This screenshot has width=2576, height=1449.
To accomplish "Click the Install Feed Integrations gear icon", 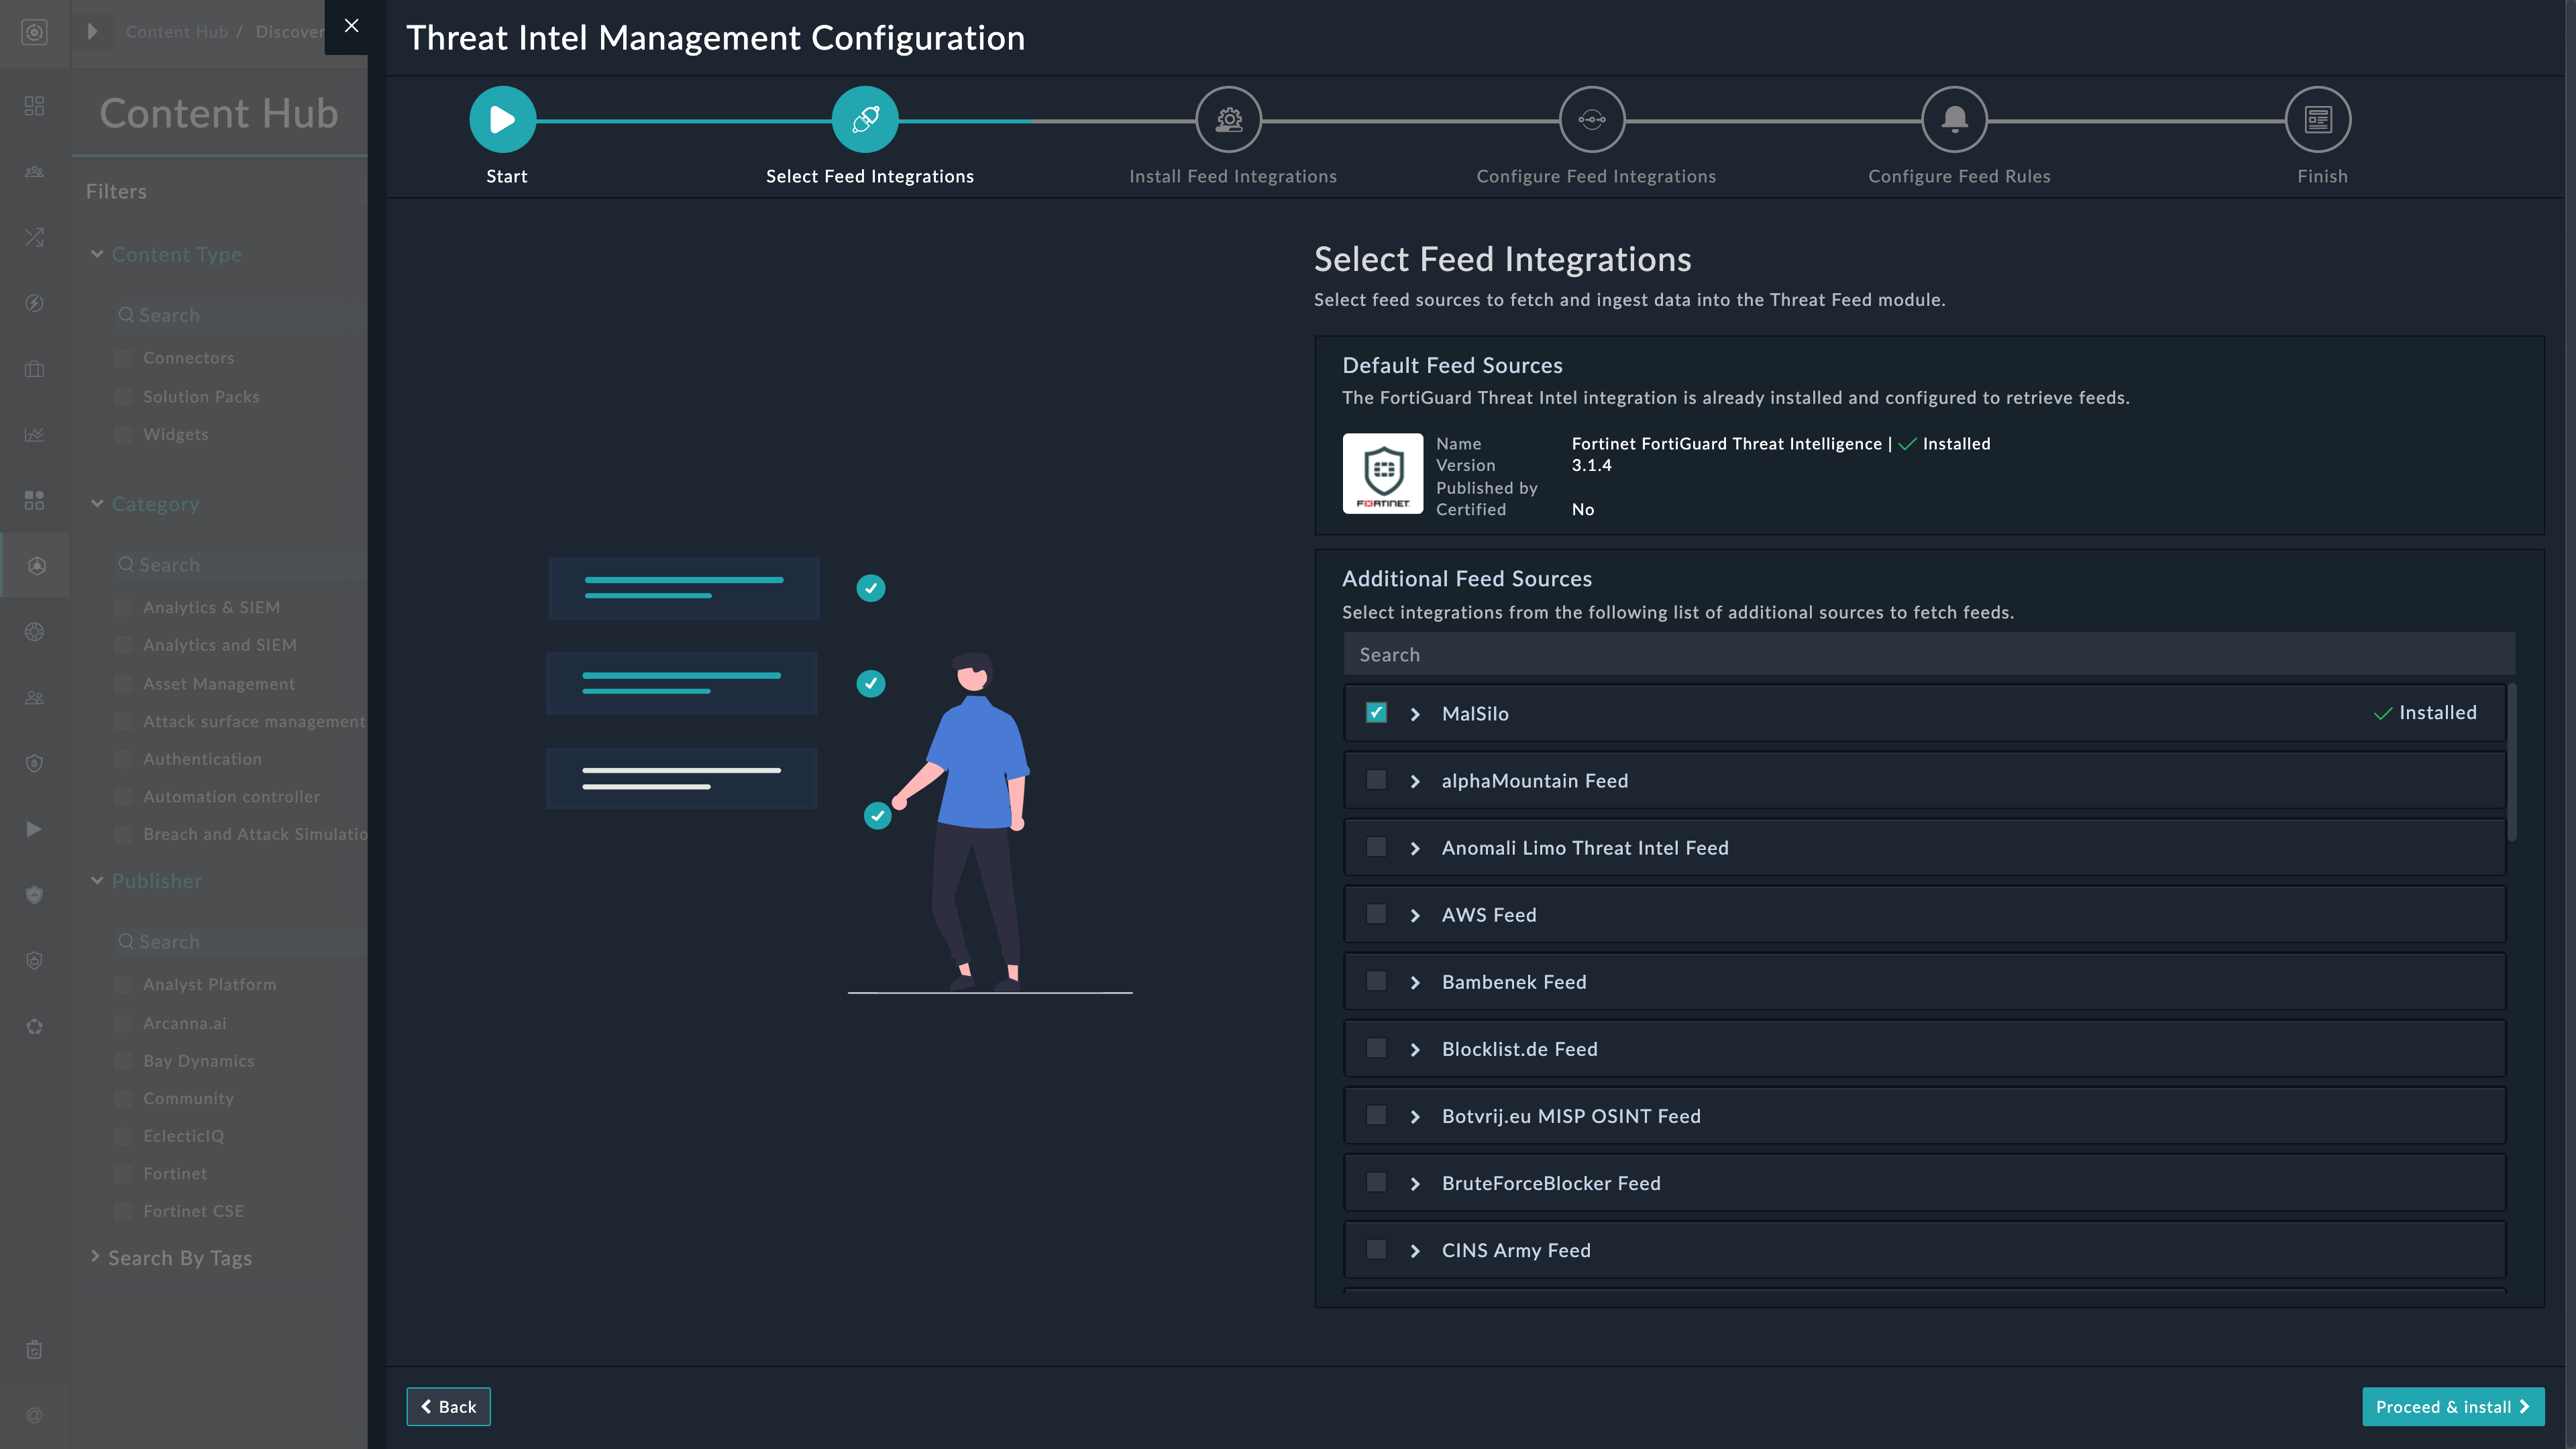I will [x=1228, y=120].
